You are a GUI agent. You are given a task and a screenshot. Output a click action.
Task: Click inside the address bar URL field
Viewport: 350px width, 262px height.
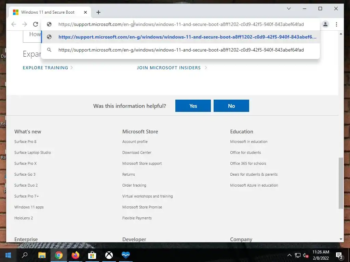tap(181, 24)
